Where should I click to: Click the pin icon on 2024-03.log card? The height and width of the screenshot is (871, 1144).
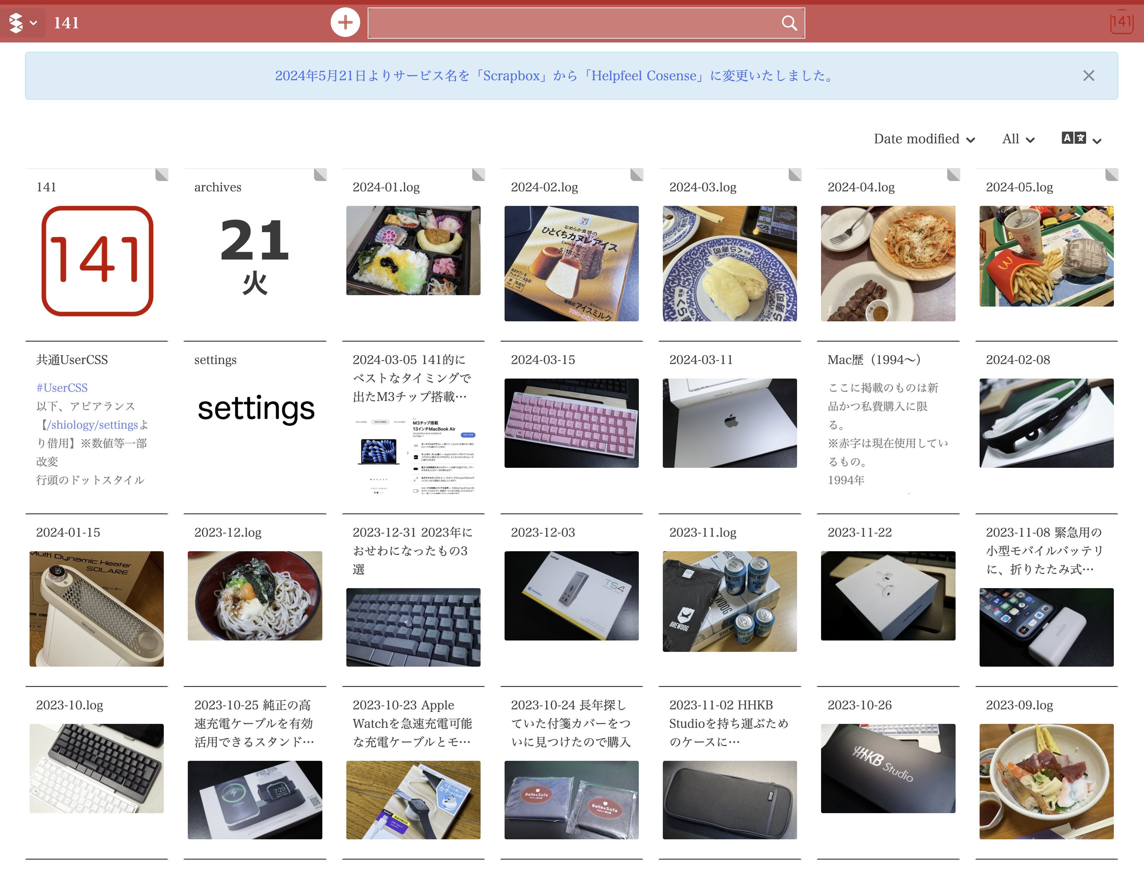[795, 175]
